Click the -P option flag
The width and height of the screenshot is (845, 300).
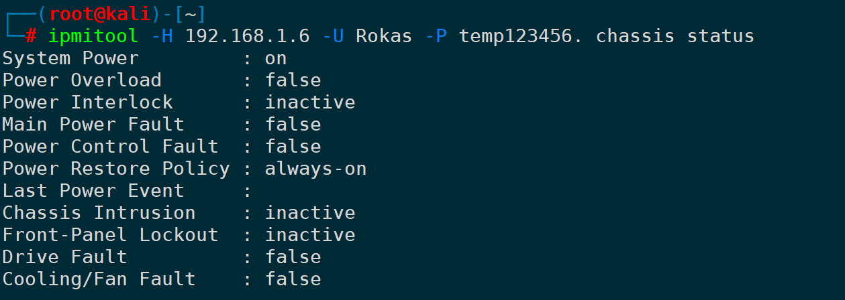pyautogui.click(x=436, y=36)
